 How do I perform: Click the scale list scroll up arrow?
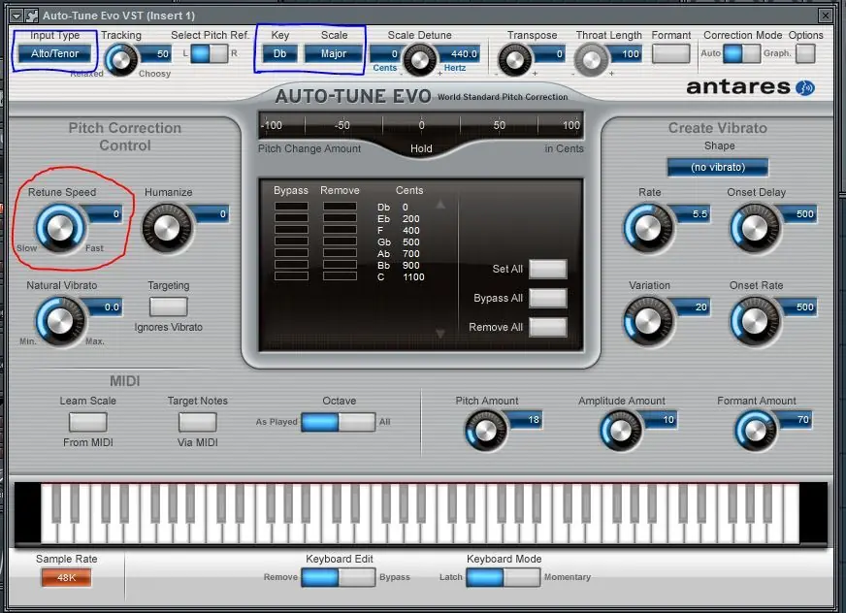click(440, 205)
